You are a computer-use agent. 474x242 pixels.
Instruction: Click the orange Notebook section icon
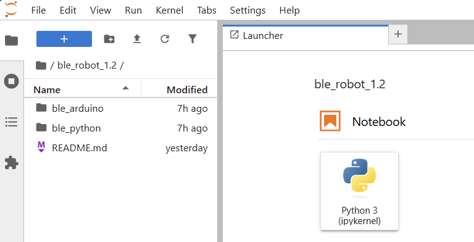[330, 121]
